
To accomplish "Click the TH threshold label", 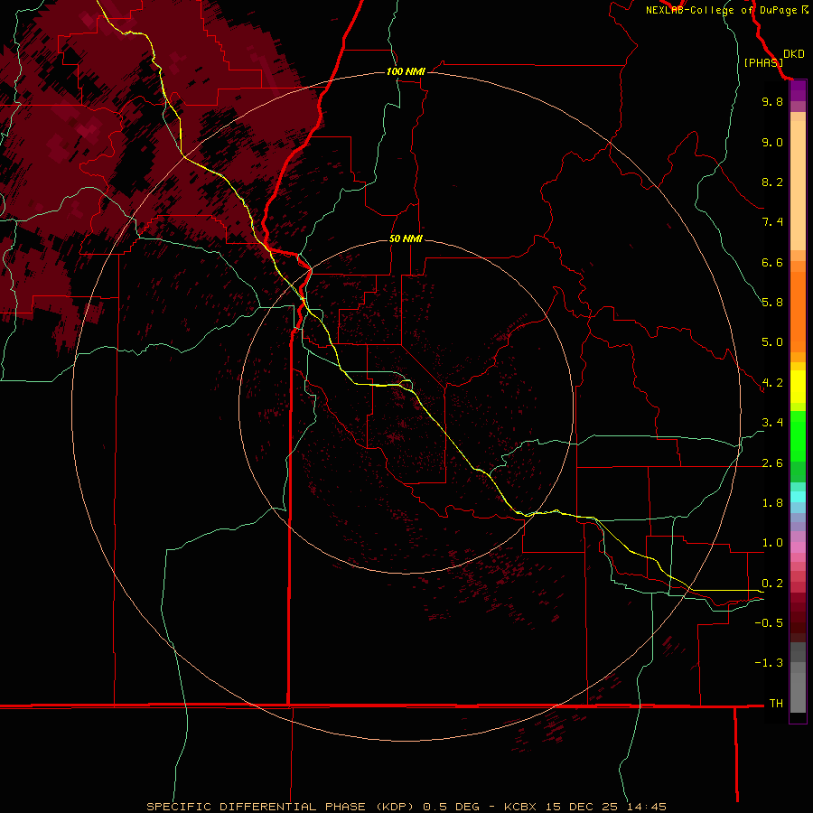I will (776, 704).
